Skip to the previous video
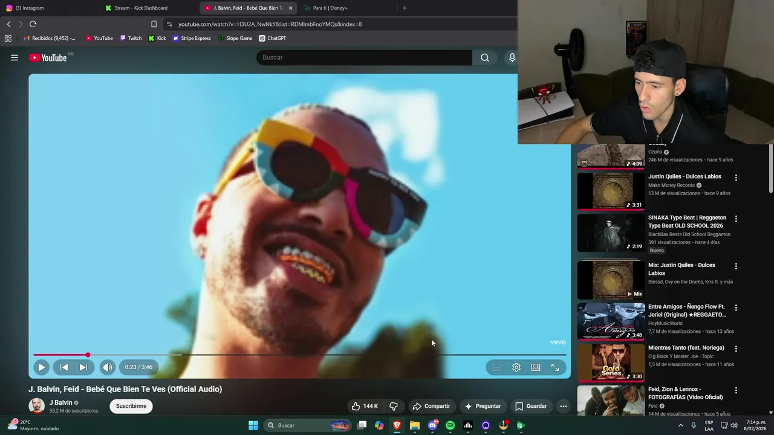The image size is (774, 435). pyautogui.click(x=64, y=367)
